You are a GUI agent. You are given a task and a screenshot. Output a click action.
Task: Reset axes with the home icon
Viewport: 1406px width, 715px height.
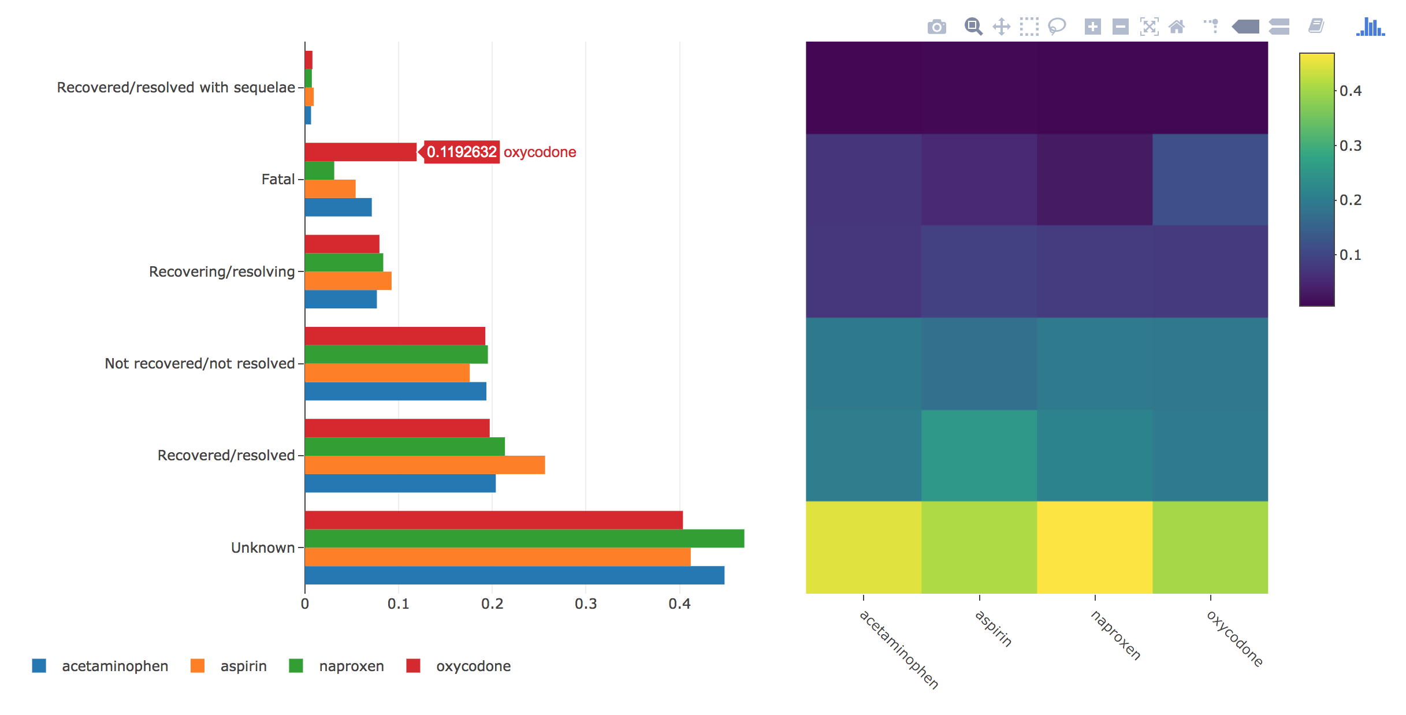click(x=1177, y=27)
